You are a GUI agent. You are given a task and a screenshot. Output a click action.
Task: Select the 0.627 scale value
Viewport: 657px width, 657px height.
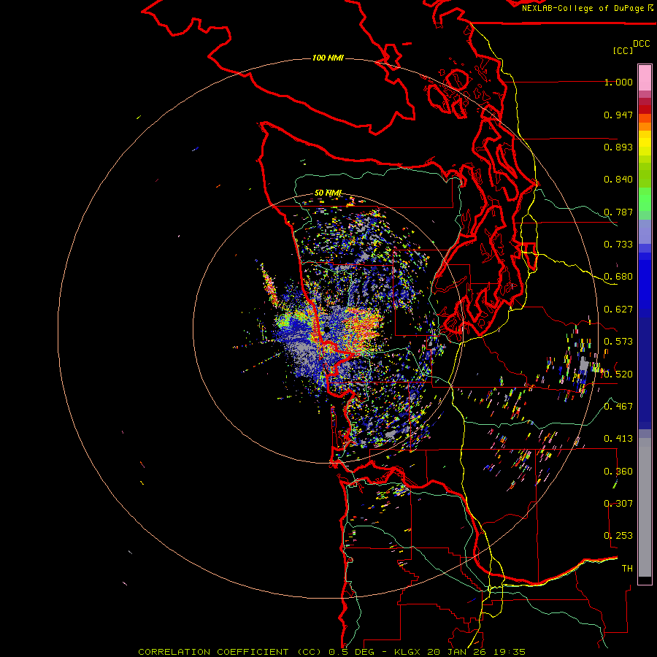click(618, 310)
